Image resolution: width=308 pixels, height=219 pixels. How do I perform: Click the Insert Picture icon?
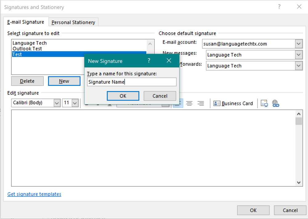click(264, 103)
